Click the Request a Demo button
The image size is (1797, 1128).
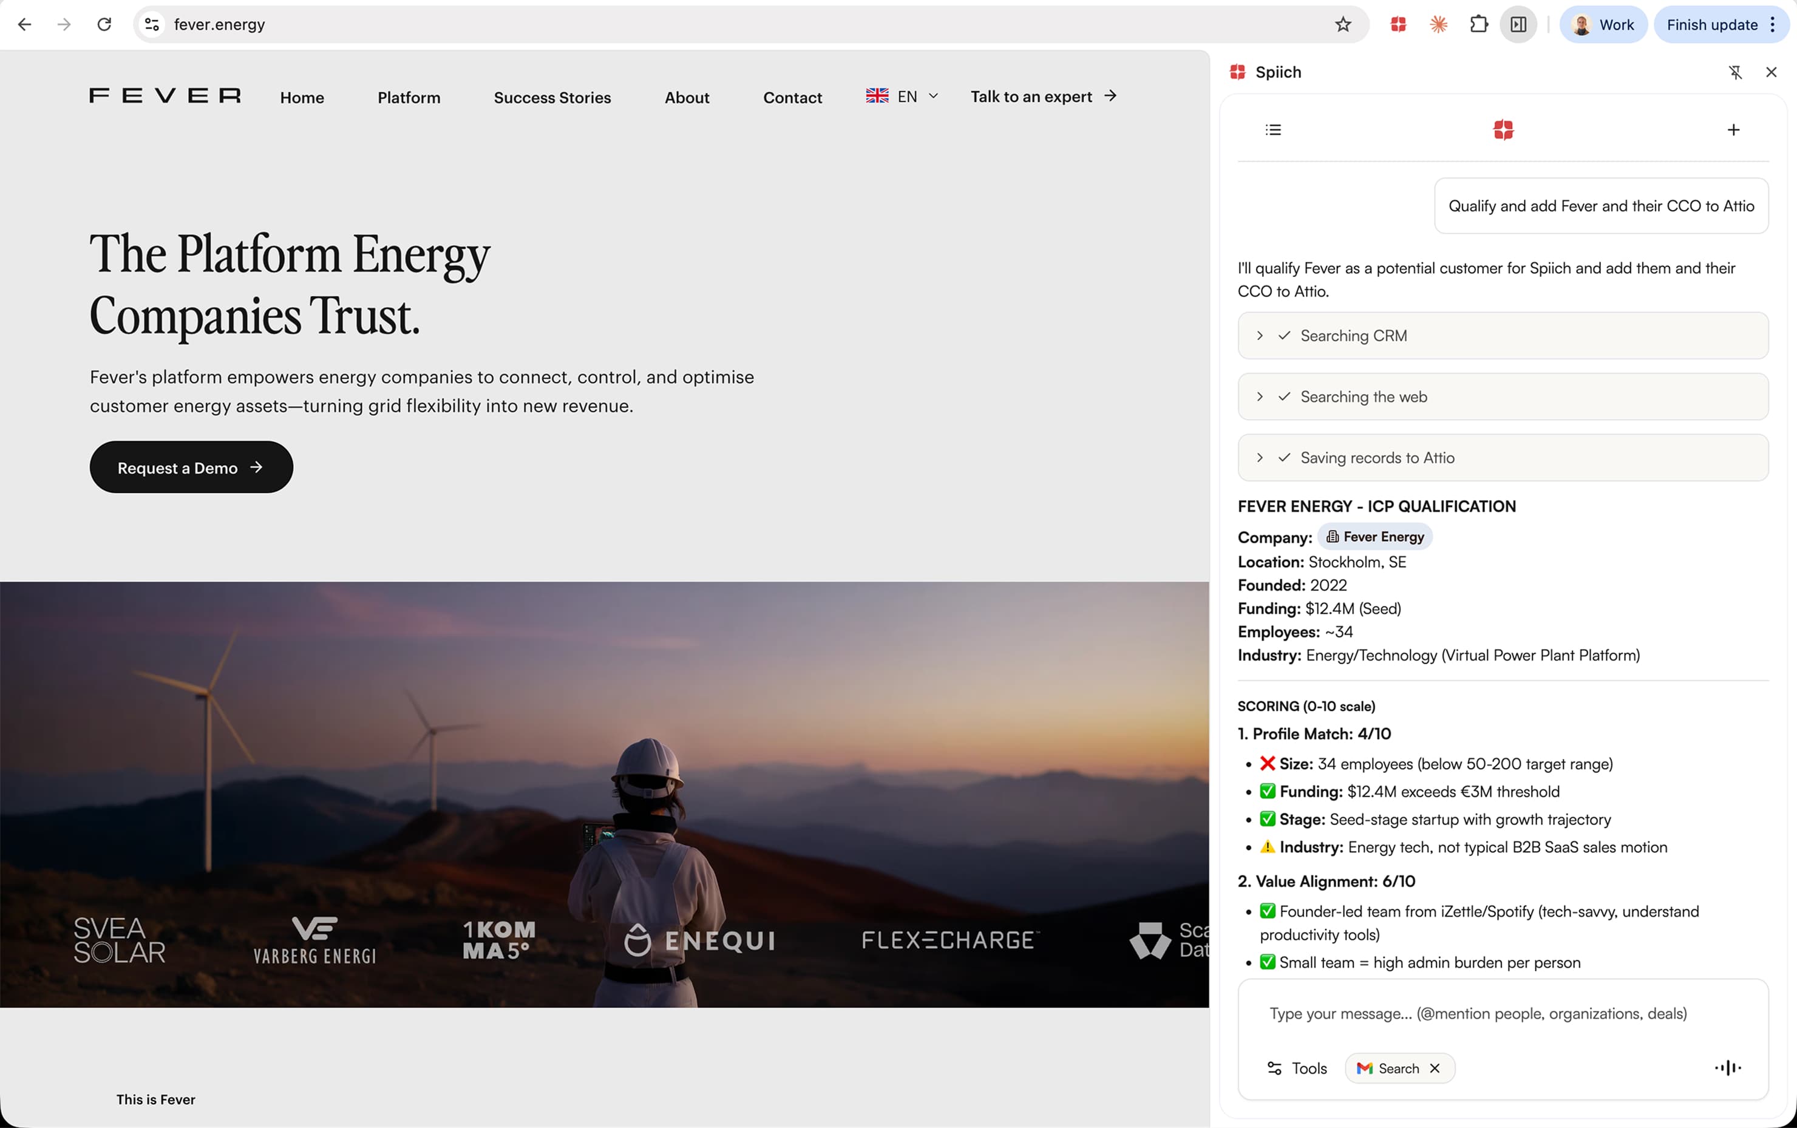click(191, 467)
